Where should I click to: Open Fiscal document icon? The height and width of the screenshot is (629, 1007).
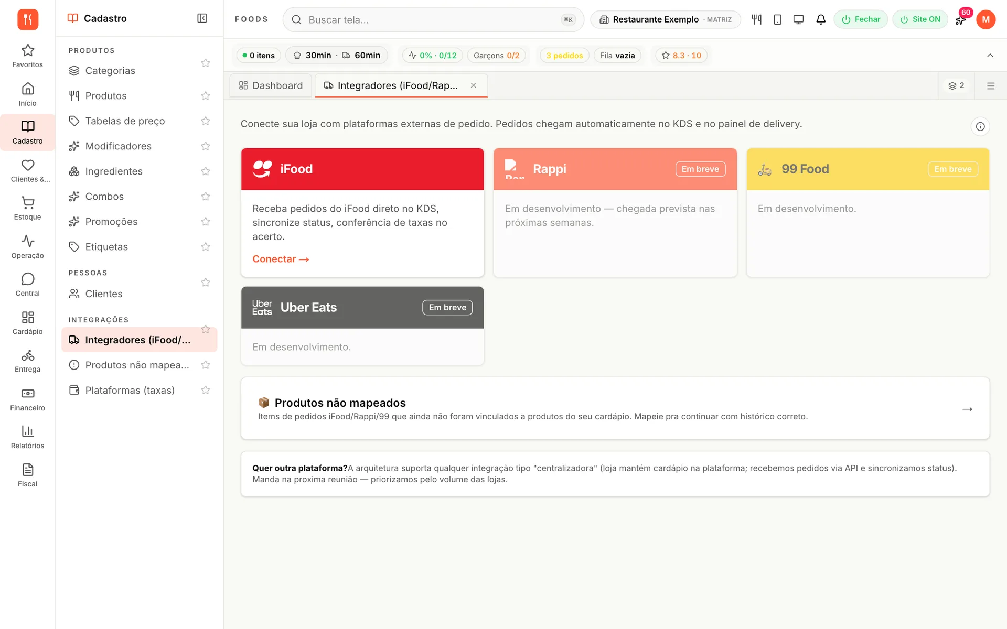click(27, 475)
